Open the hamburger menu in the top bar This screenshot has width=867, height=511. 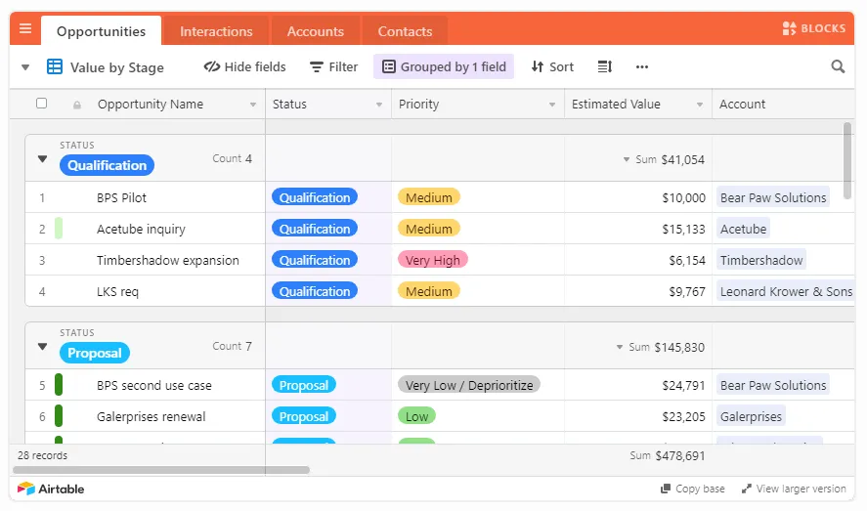(x=25, y=29)
